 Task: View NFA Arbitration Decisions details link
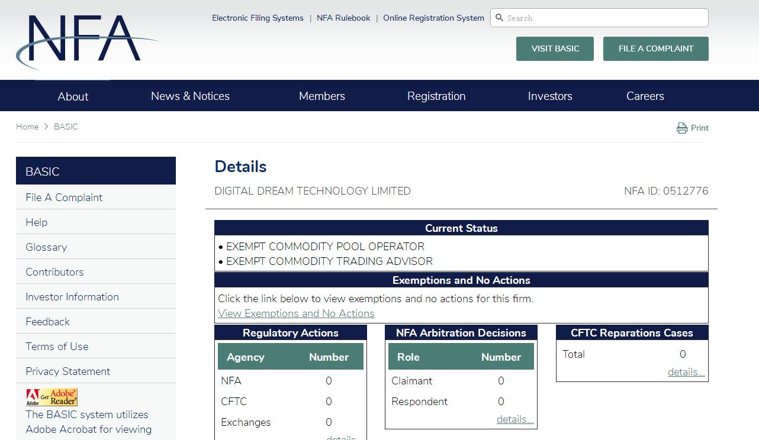click(514, 419)
